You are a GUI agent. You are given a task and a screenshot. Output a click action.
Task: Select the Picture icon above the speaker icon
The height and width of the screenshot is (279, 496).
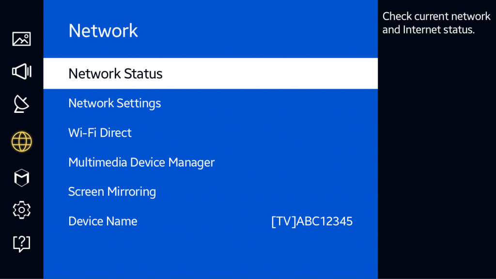click(21, 39)
